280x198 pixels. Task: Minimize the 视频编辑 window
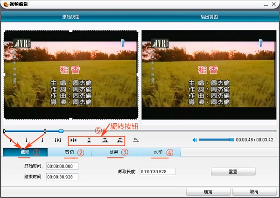click(266, 4)
